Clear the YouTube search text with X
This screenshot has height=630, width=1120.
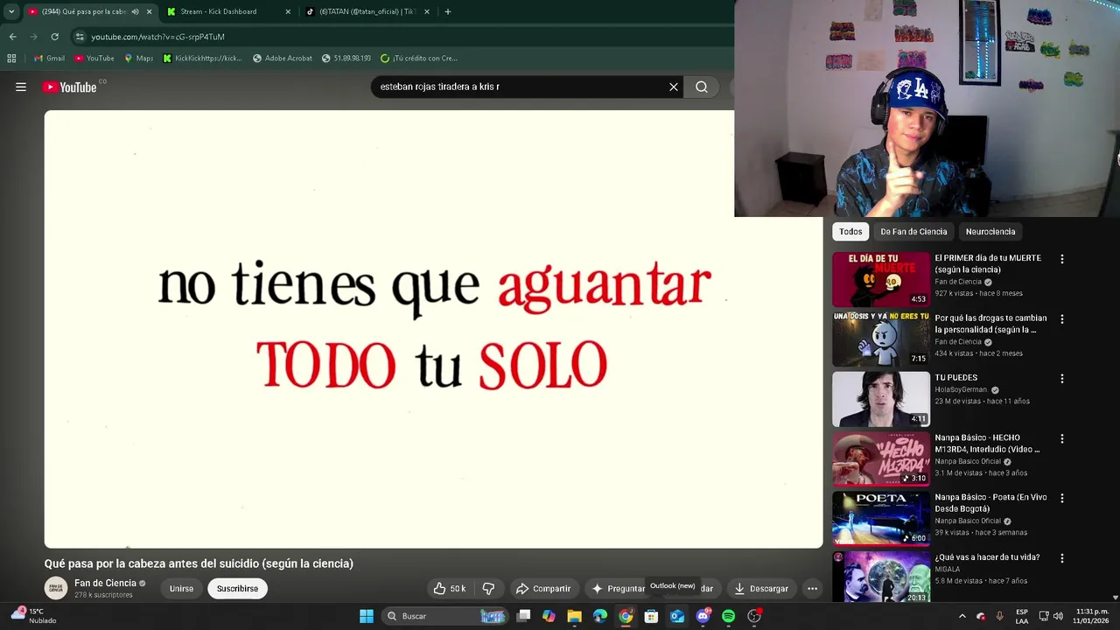tap(674, 87)
